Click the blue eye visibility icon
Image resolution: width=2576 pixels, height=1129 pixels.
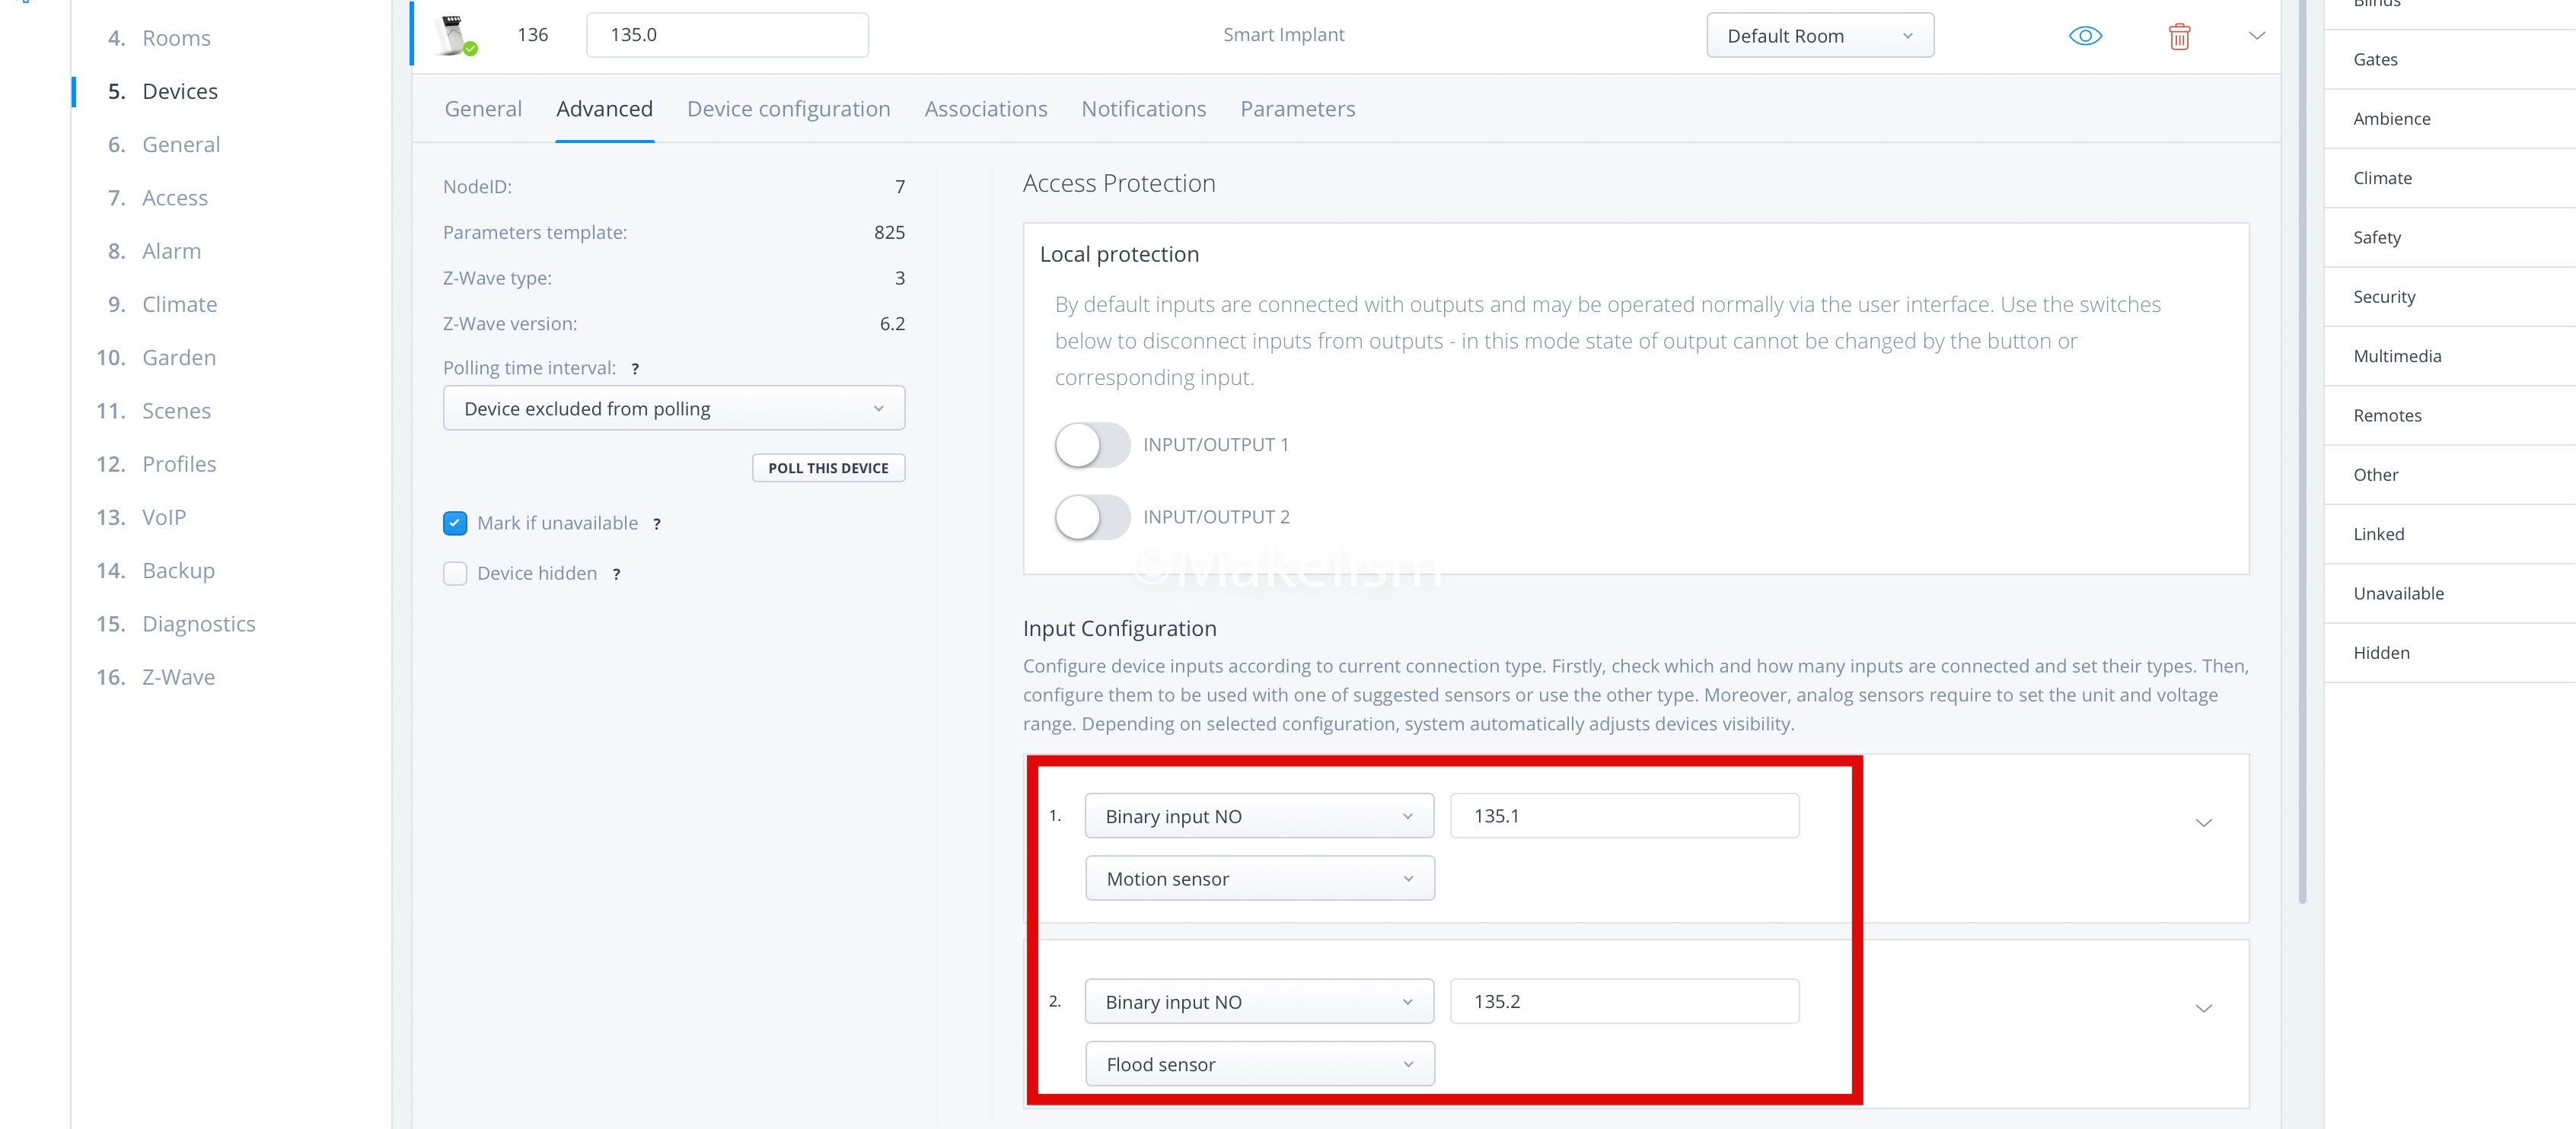pos(2085,36)
